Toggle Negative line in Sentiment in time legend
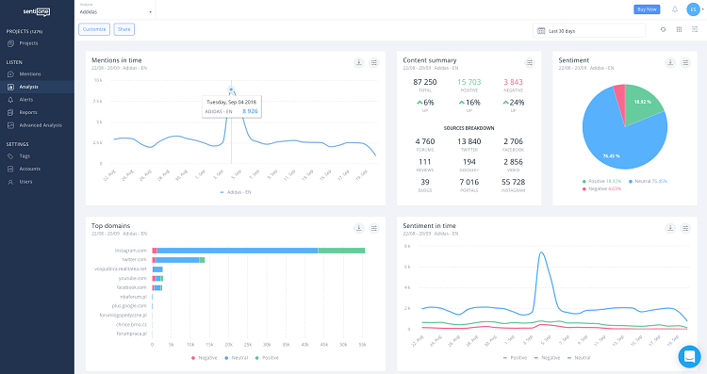Image resolution: width=707 pixels, height=374 pixels. (547, 358)
